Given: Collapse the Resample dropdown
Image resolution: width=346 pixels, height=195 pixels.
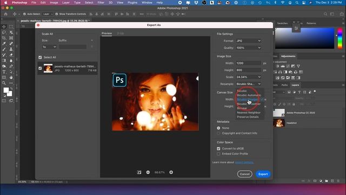Looking at the screenshot, I should (249, 84).
